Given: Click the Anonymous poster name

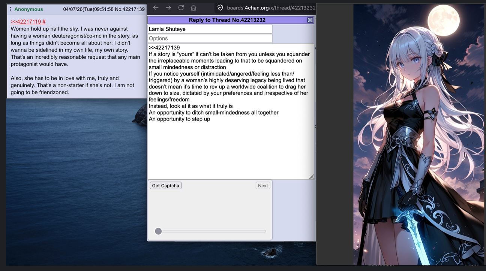Looking at the screenshot, I should [x=28, y=9].
